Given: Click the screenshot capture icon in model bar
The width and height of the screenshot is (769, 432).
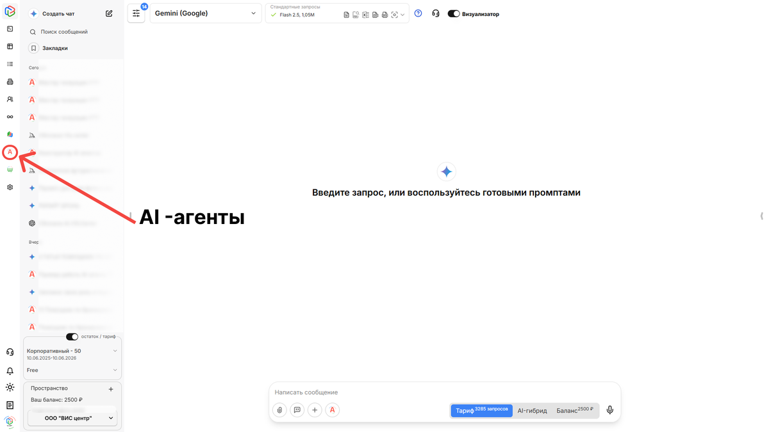Looking at the screenshot, I should point(394,15).
